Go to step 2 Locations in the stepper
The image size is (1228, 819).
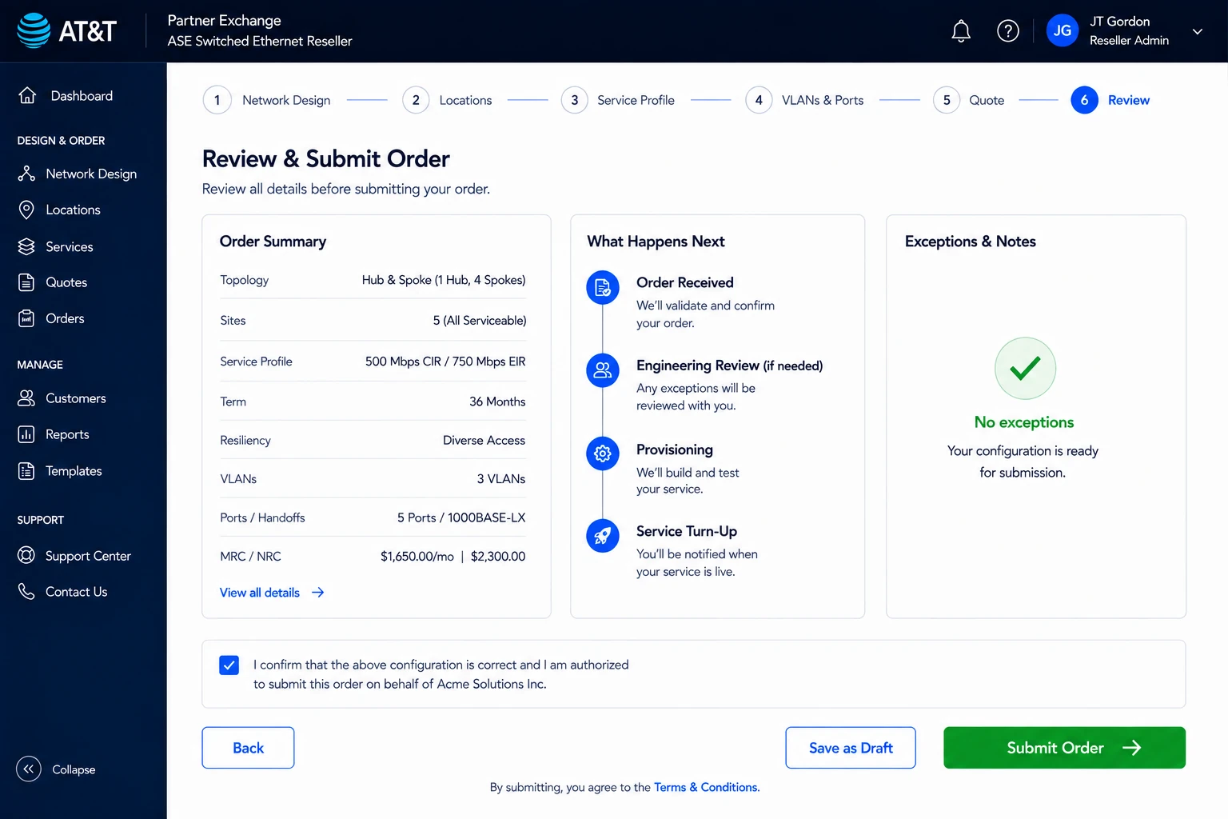tap(447, 100)
